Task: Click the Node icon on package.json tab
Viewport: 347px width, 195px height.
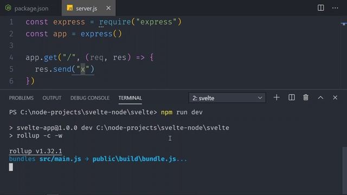Action: click(x=8, y=8)
